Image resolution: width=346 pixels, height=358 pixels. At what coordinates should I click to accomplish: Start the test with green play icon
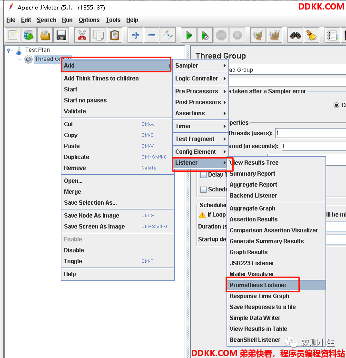point(189,35)
